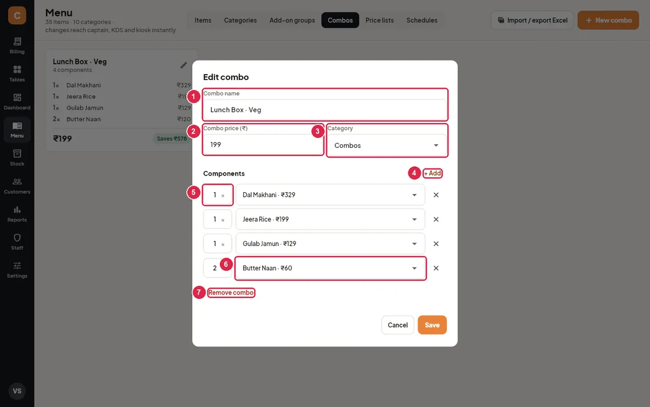Image resolution: width=650 pixels, height=407 pixels.
Task: Switch to the Categories tab
Action: 240,20
